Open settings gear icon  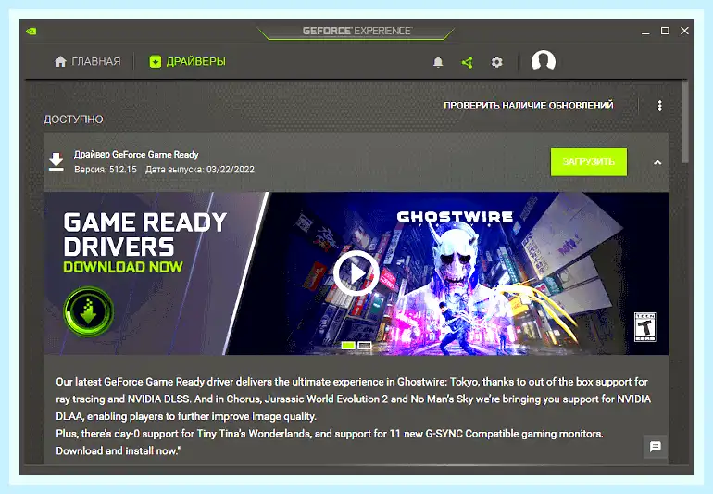click(496, 62)
